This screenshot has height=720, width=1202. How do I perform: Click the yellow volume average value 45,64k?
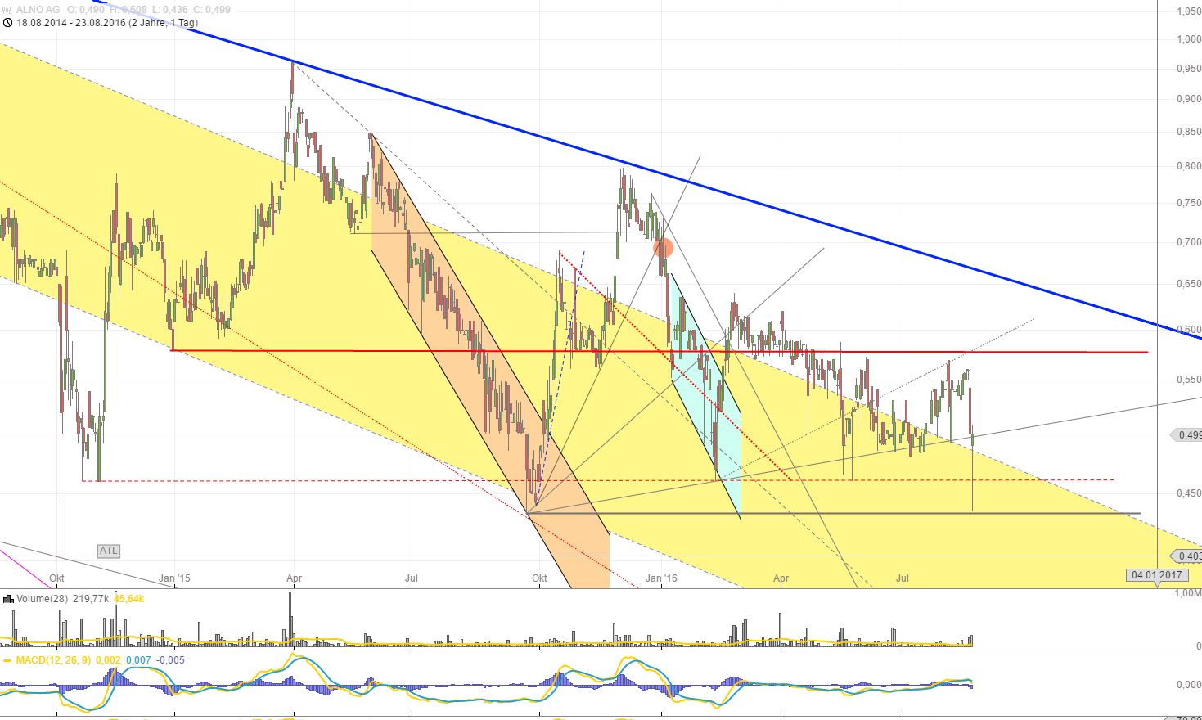pyautogui.click(x=128, y=599)
